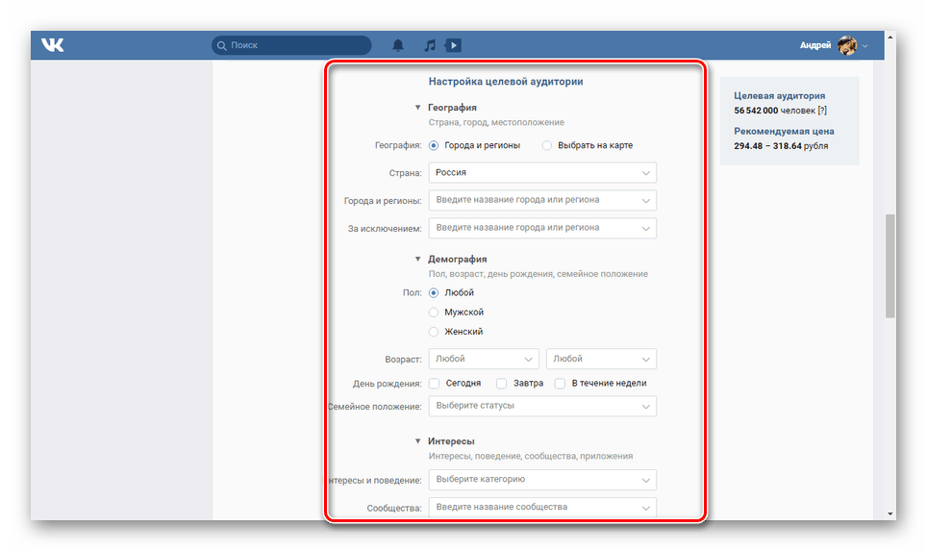Click Андрей's profile avatar
Viewport: 927px width, 551px height.
pyautogui.click(x=846, y=45)
